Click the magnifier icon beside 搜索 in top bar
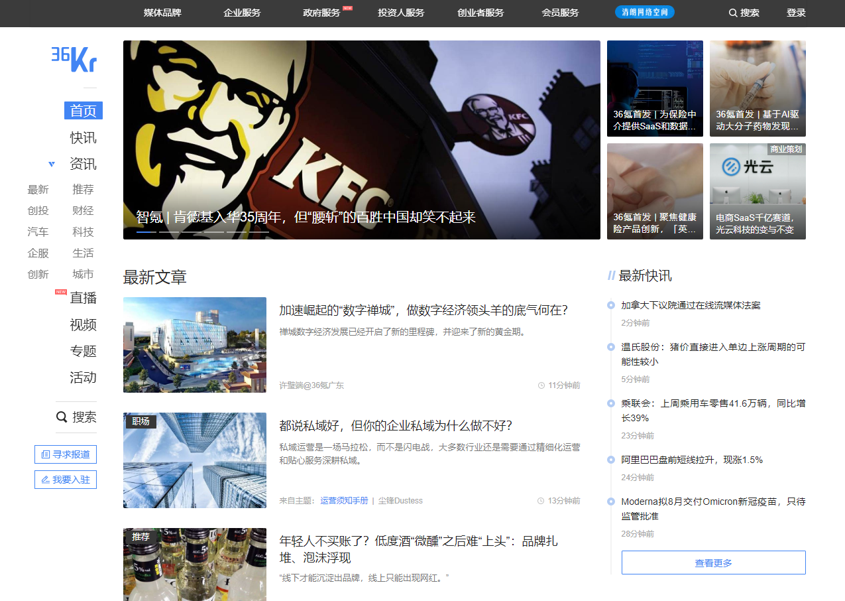The height and width of the screenshot is (601, 845). click(x=733, y=13)
